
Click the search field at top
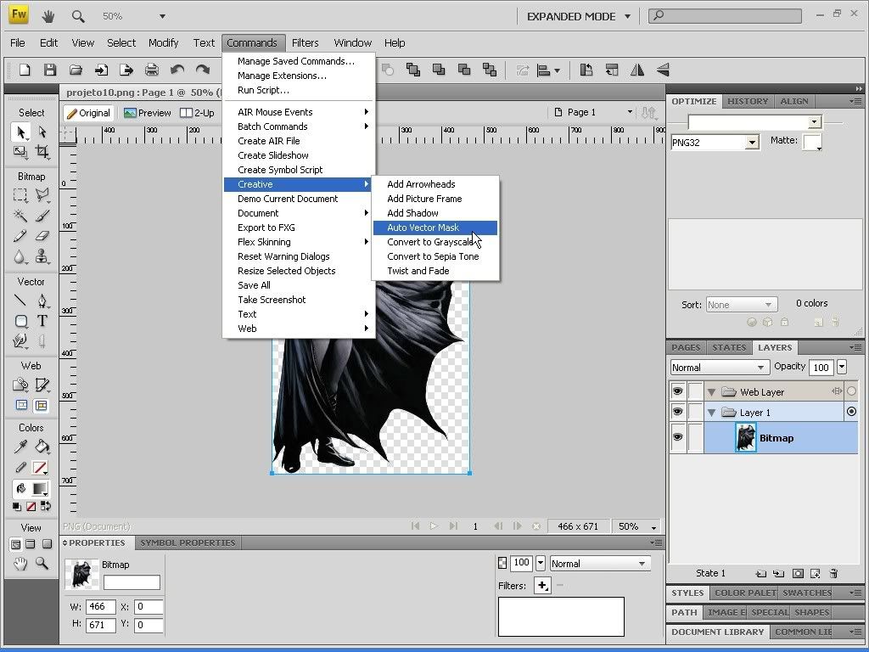pyautogui.click(x=725, y=15)
